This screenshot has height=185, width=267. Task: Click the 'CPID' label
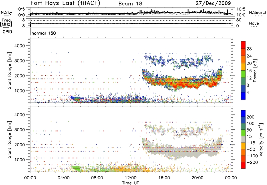tap(7, 32)
